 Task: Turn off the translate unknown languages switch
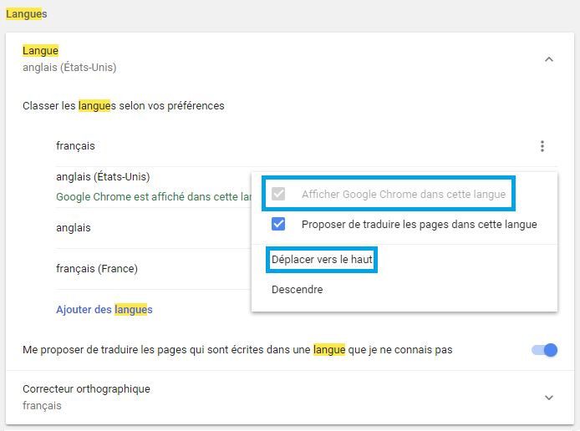(545, 350)
